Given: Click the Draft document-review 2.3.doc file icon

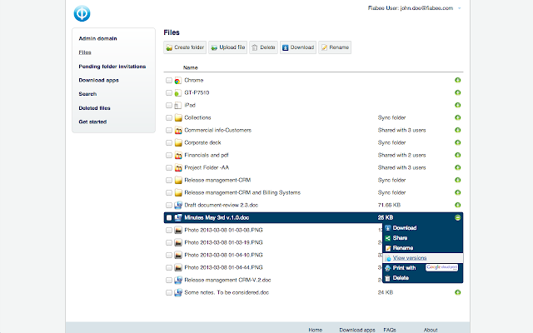Looking at the screenshot, I should pyautogui.click(x=178, y=206).
